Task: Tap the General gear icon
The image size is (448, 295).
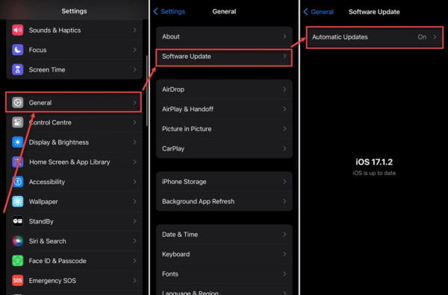Action: click(x=18, y=103)
